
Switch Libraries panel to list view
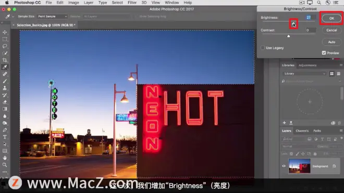(x=338, y=73)
